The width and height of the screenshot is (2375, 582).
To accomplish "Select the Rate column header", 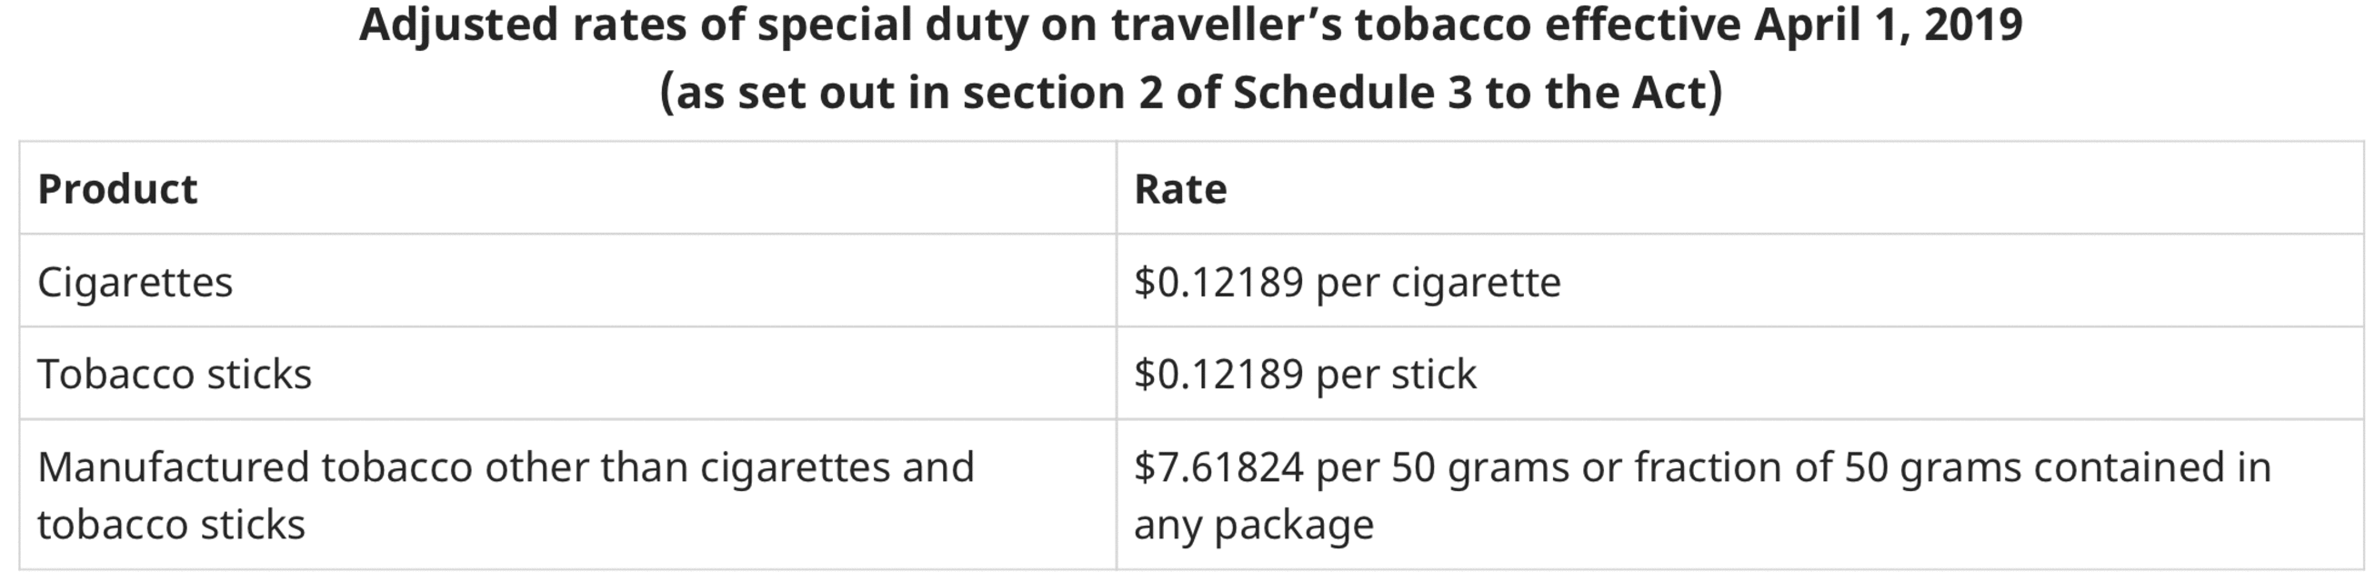I will point(1180,189).
